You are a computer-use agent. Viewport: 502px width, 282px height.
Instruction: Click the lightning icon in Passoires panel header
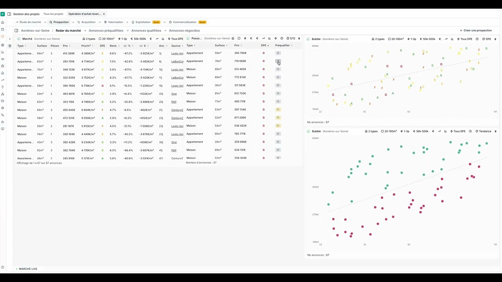[275, 38]
